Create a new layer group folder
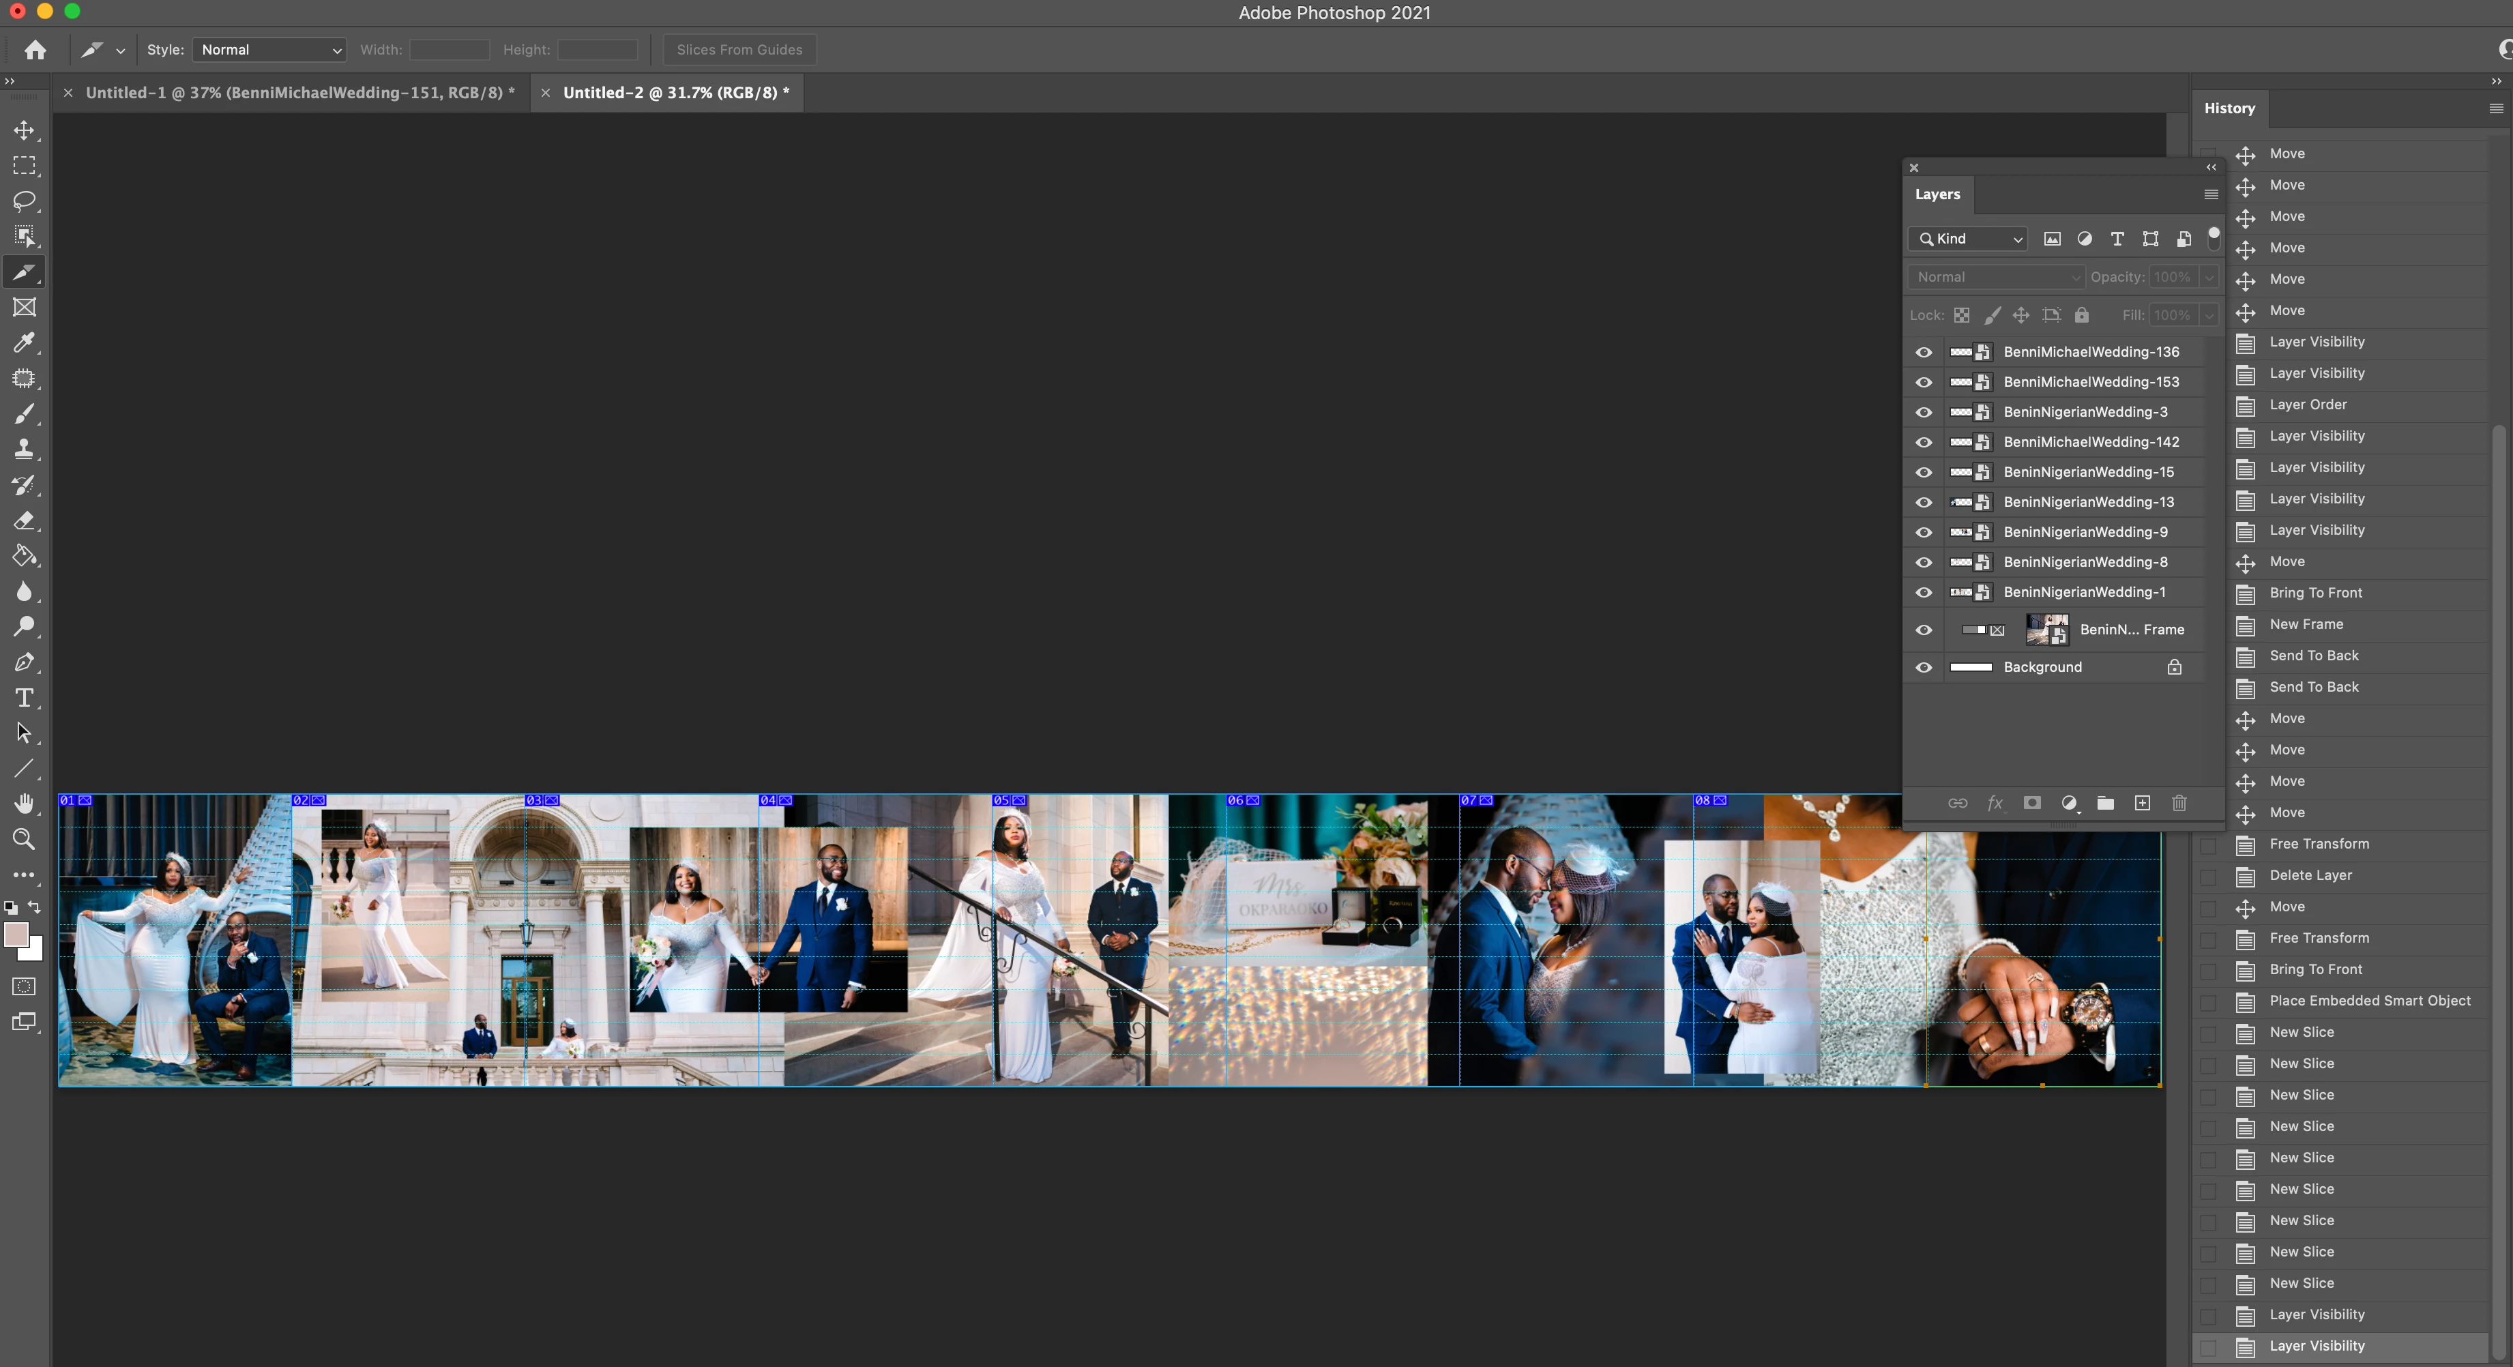 (2105, 803)
